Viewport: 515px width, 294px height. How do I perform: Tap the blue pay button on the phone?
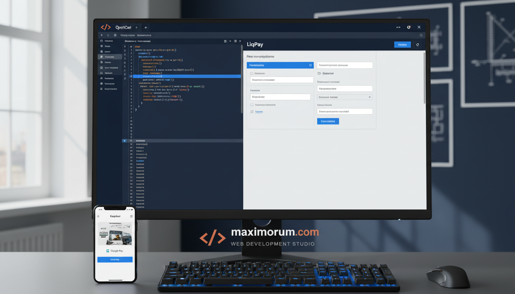[115, 260]
